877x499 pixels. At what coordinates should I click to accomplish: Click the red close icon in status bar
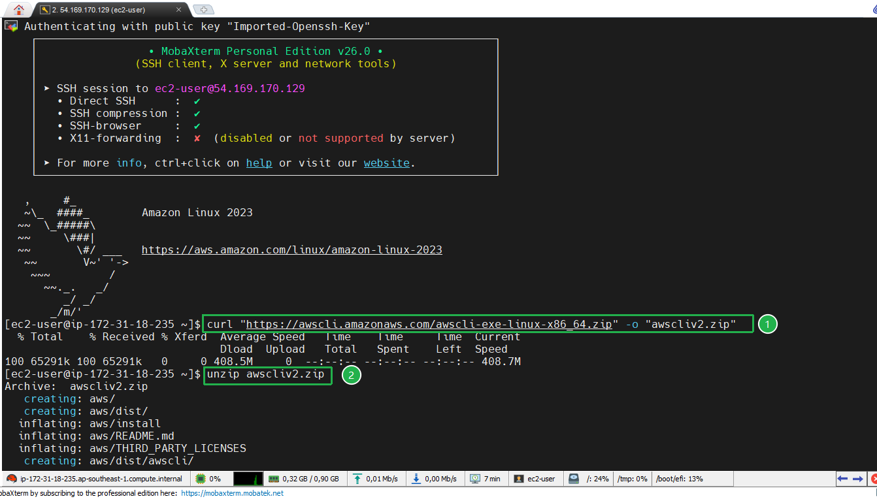pos(873,479)
